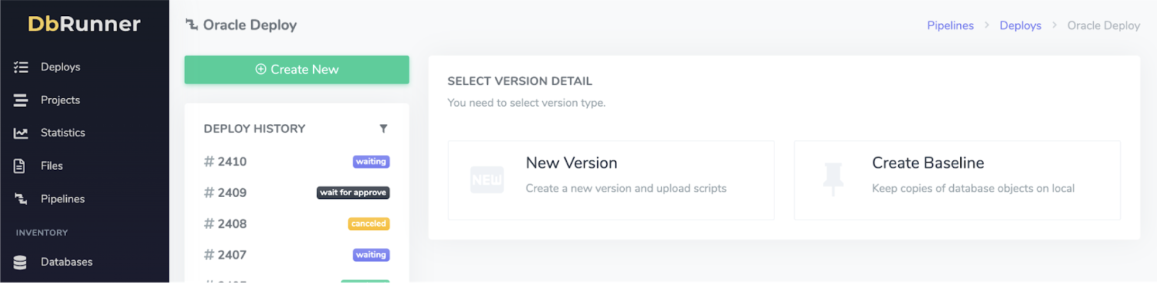Click the Files document icon

[19, 166]
